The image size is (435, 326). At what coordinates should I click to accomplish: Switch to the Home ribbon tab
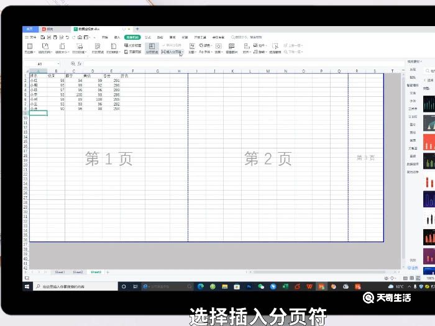pos(104,37)
